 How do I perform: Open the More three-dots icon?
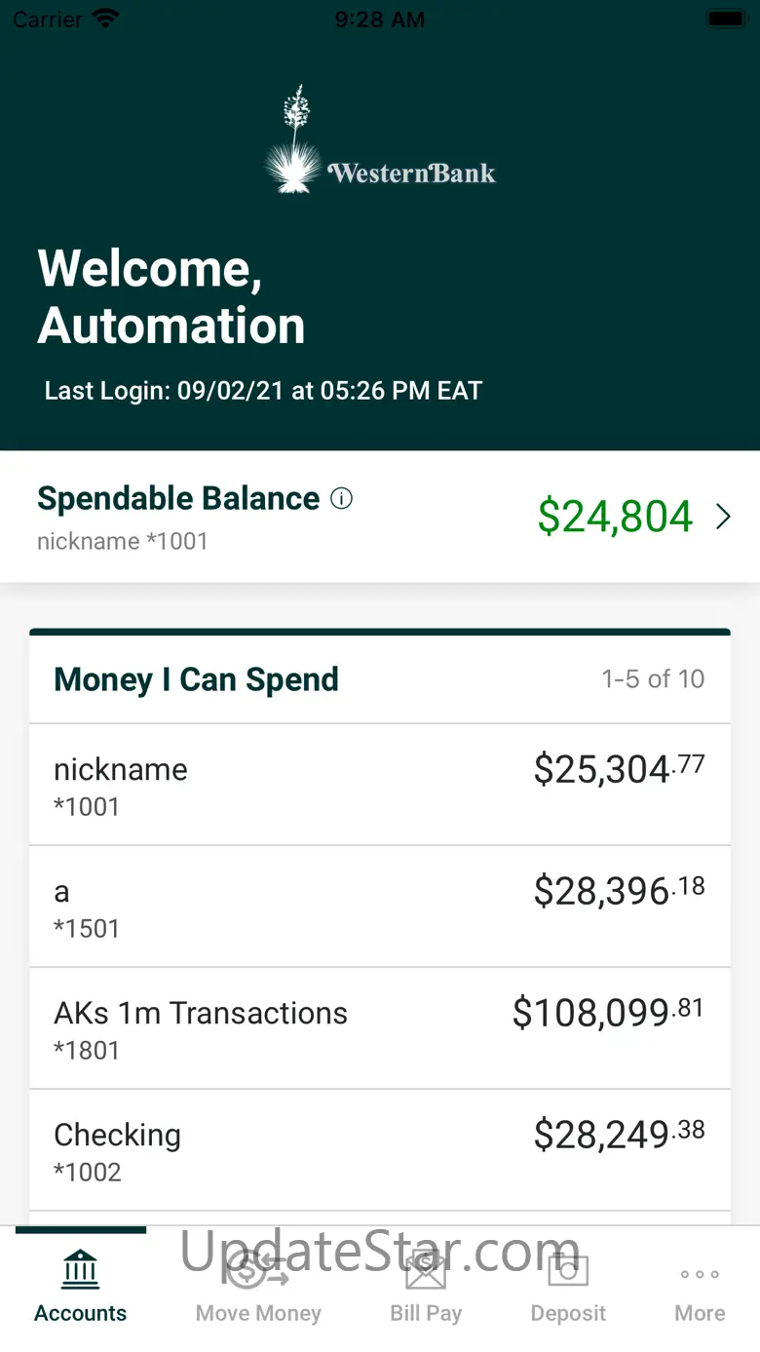point(700,1274)
